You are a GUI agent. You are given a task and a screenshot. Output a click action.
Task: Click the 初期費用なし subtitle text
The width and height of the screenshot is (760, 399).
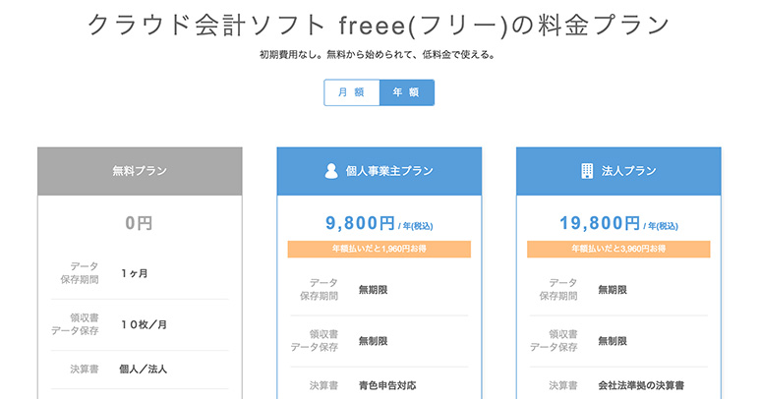(380, 55)
